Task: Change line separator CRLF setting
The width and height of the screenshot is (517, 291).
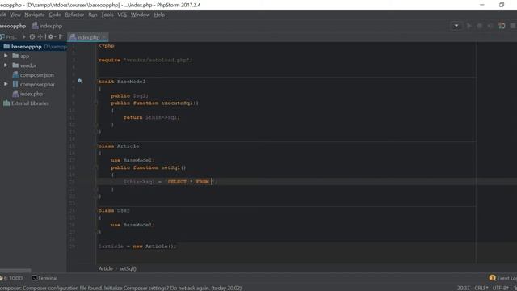Action: pos(481,288)
